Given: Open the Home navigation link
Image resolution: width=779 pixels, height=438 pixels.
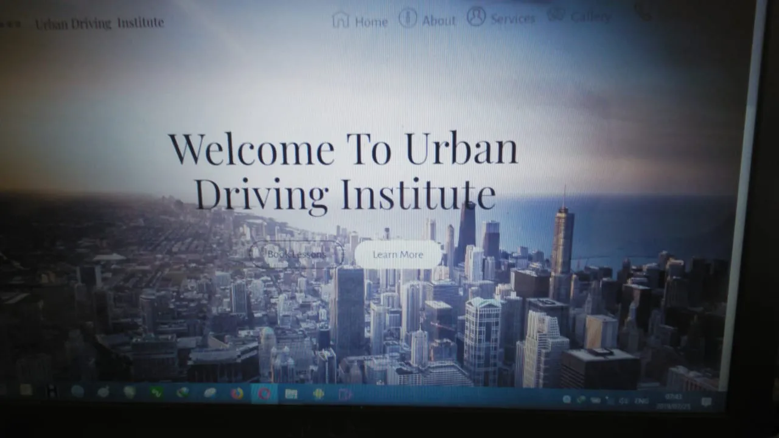Looking at the screenshot, I should (360, 21).
